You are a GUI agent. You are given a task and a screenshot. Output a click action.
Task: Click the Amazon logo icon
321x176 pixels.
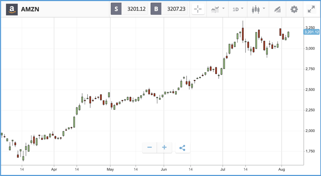12,9
